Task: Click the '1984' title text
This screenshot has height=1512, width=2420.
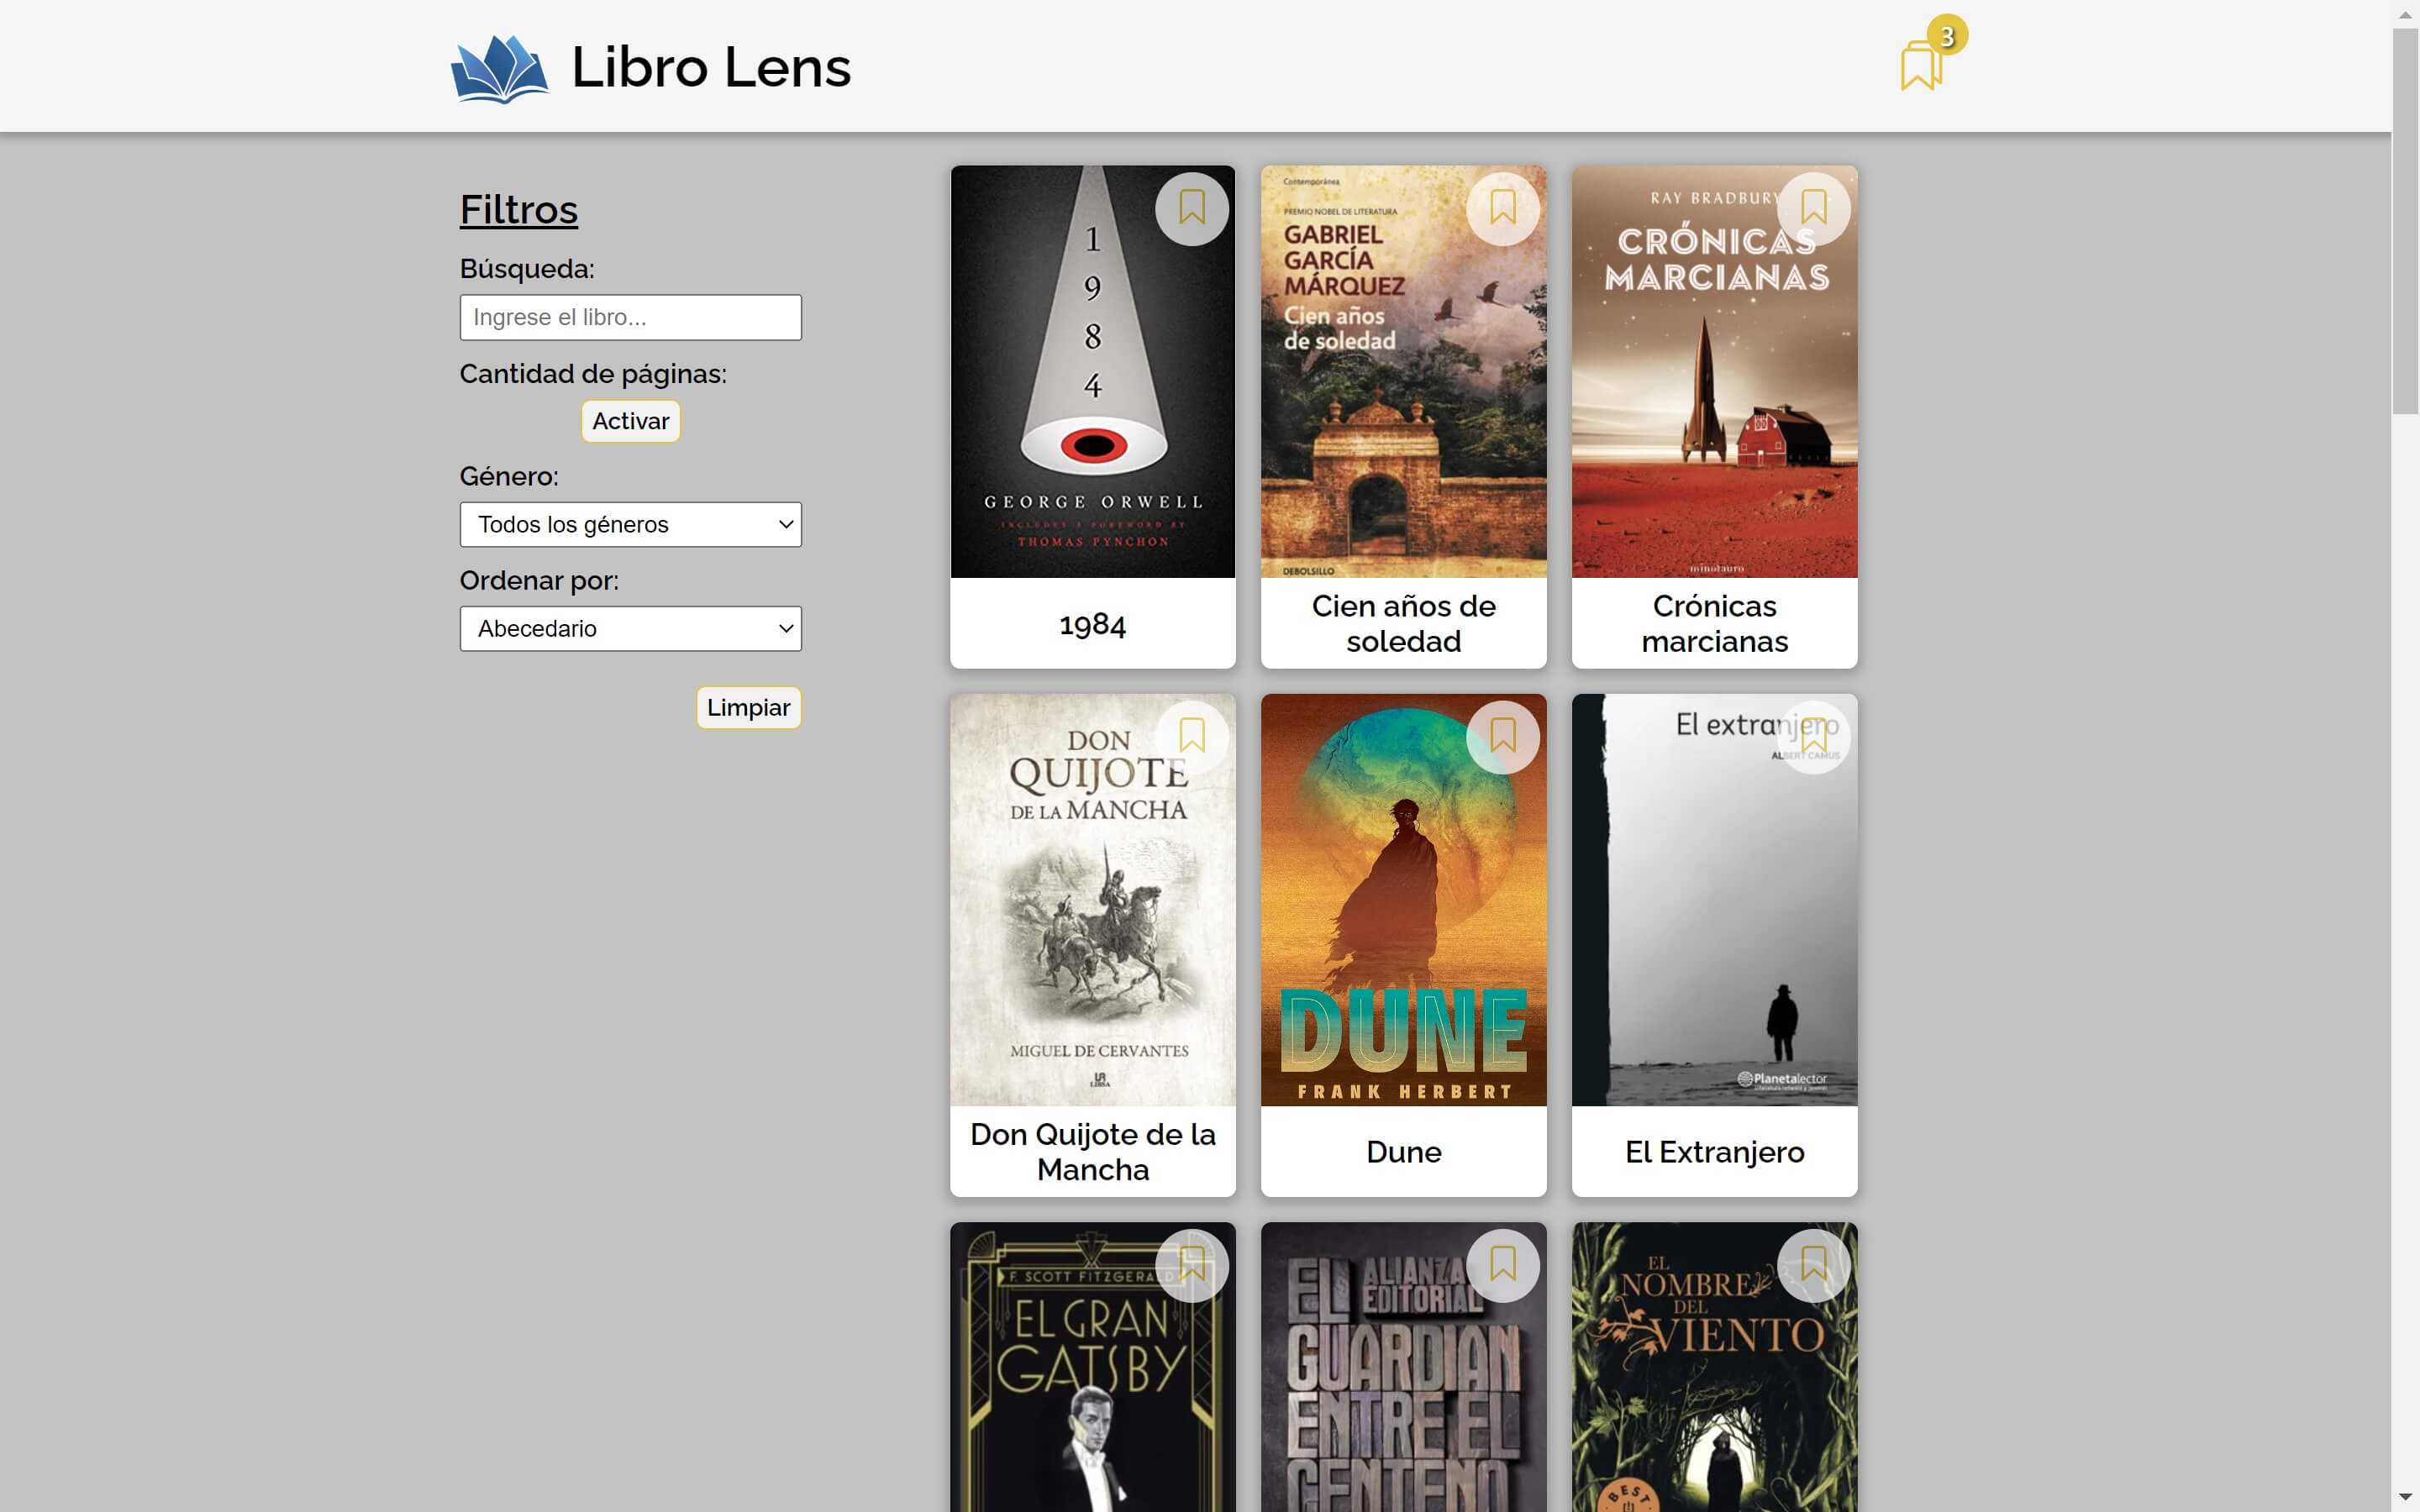Action: pos(1092,624)
